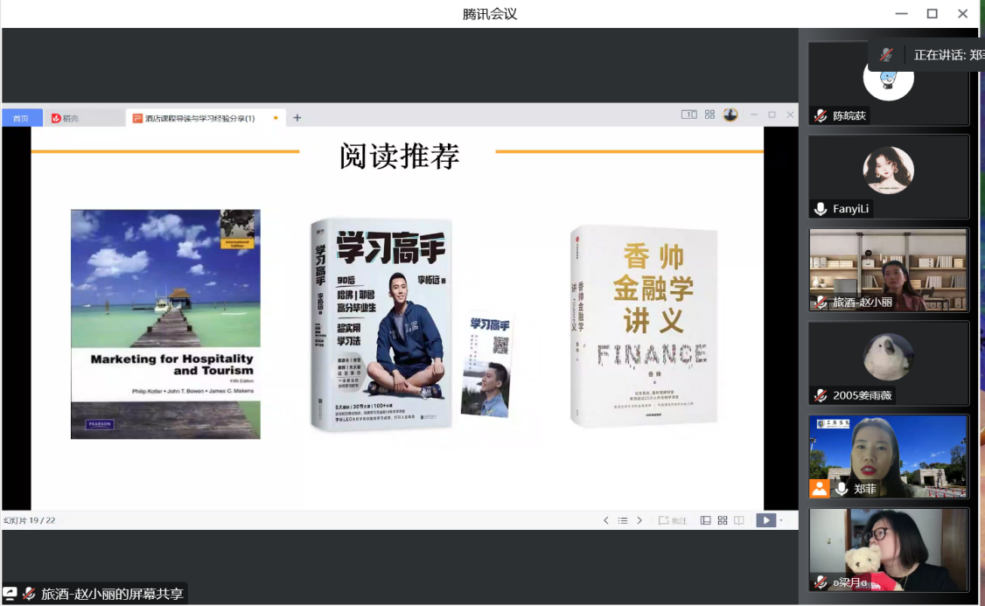The height and width of the screenshot is (606, 985).
Task: Switch to the 稻壳 tab
Action: 70,118
